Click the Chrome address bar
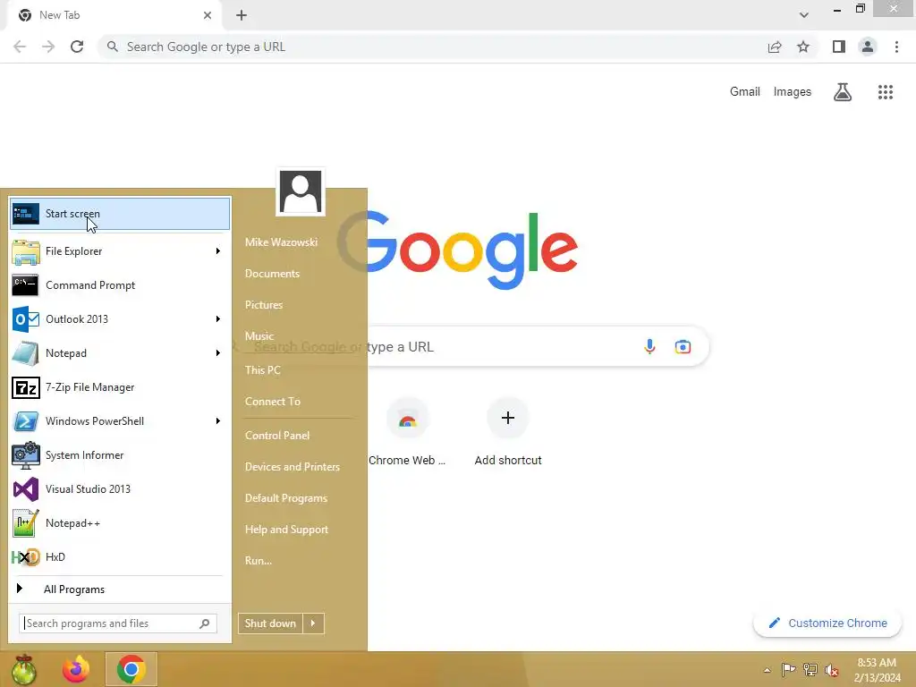 click(x=432, y=47)
